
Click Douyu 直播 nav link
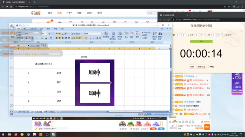(59, 13)
